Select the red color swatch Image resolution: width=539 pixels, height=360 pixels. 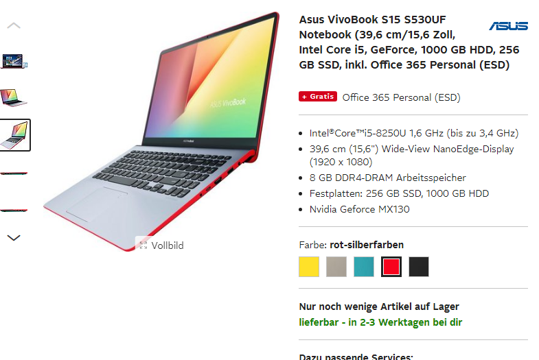pyautogui.click(x=391, y=267)
